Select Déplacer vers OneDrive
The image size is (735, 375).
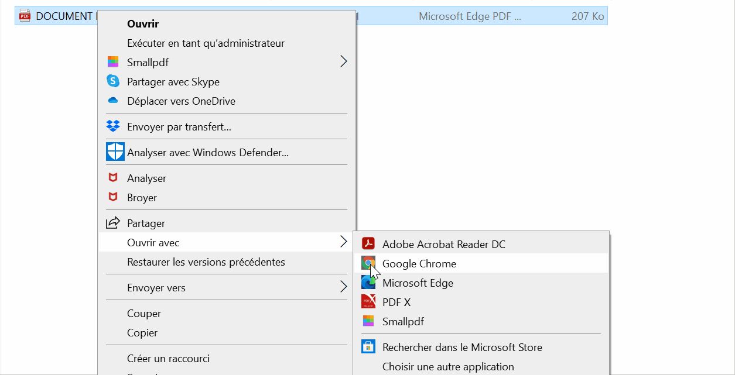227,101
